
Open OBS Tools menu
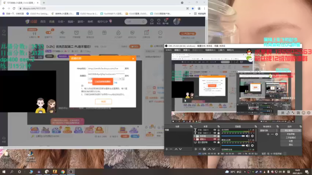pos(221,50)
